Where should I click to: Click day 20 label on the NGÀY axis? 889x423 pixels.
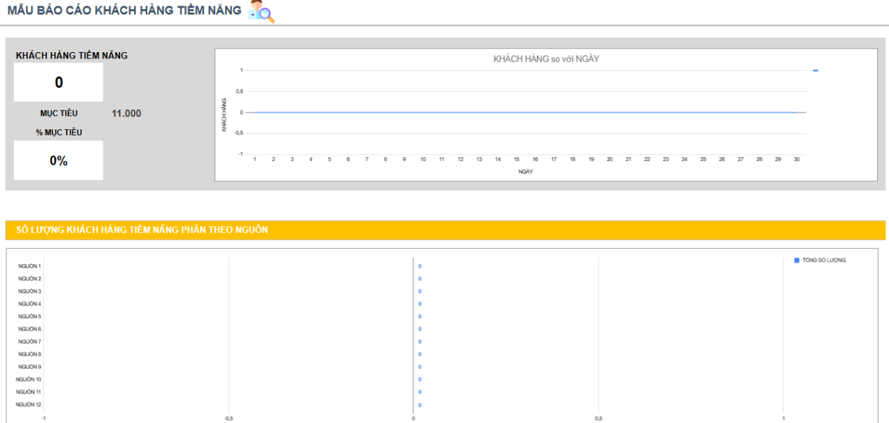610,159
